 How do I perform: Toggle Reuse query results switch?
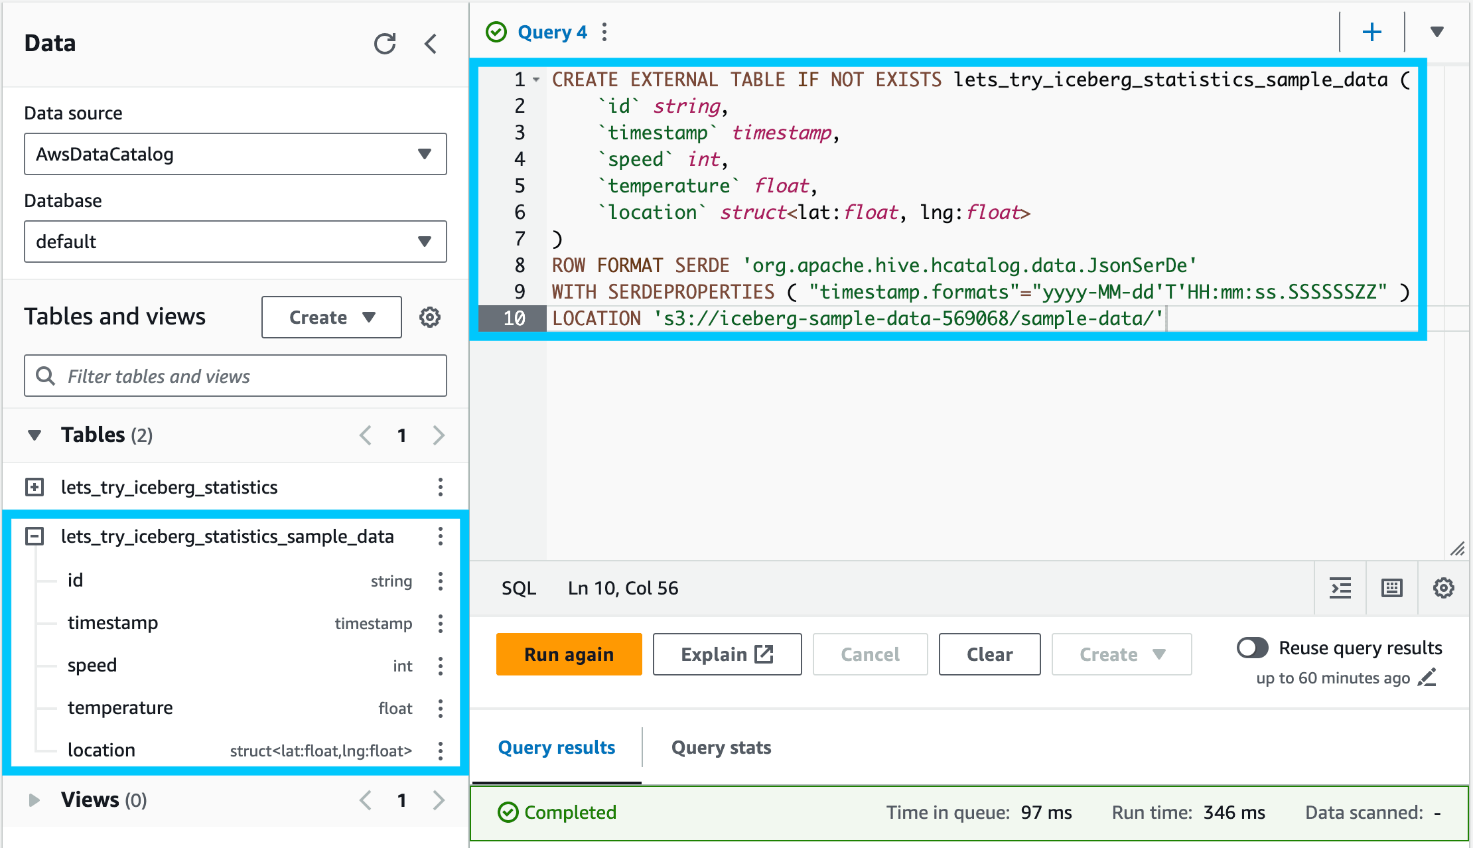pyautogui.click(x=1253, y=648)
